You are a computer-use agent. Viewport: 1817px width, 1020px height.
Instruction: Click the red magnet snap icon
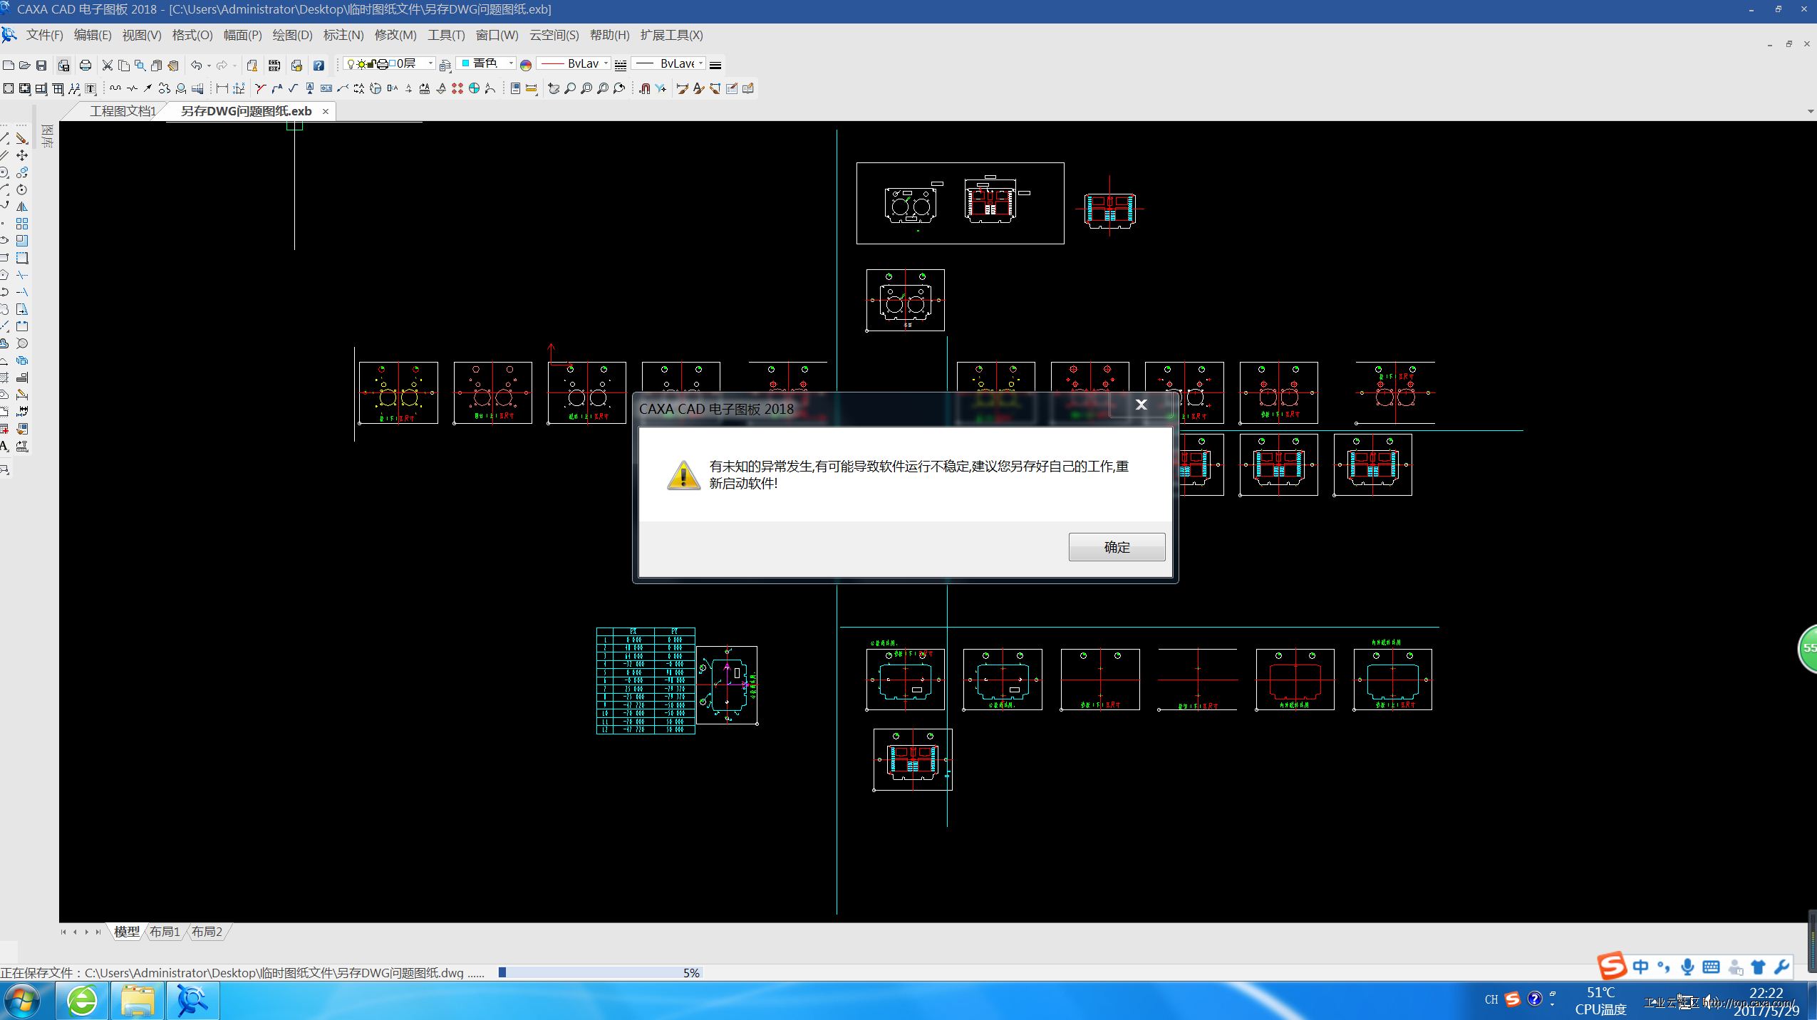644,88
